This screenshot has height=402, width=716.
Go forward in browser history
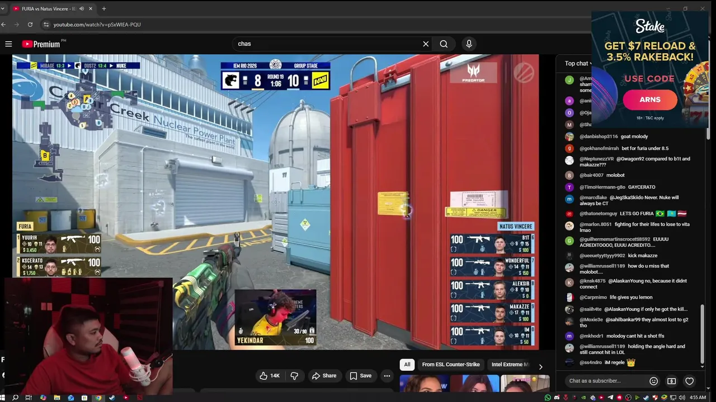(x=17, y=25)
